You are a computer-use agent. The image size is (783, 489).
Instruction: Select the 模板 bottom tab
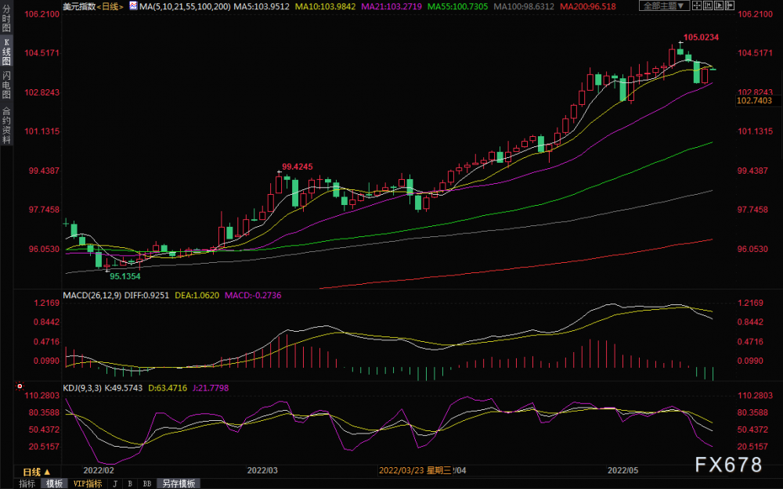click(x=55, y=484)
